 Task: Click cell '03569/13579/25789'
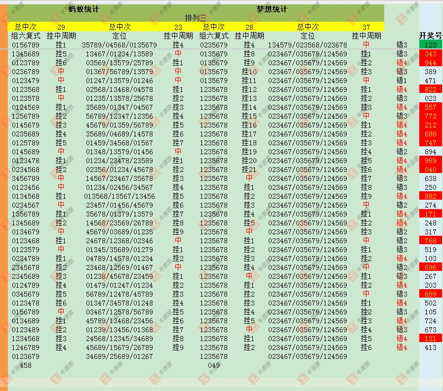click(119, 63)
